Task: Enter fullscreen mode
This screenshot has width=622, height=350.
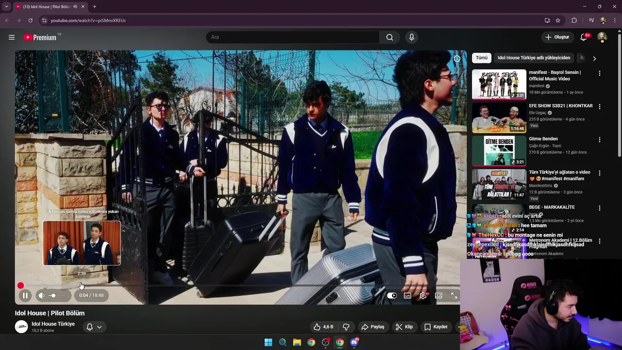Action: (454, 296)
